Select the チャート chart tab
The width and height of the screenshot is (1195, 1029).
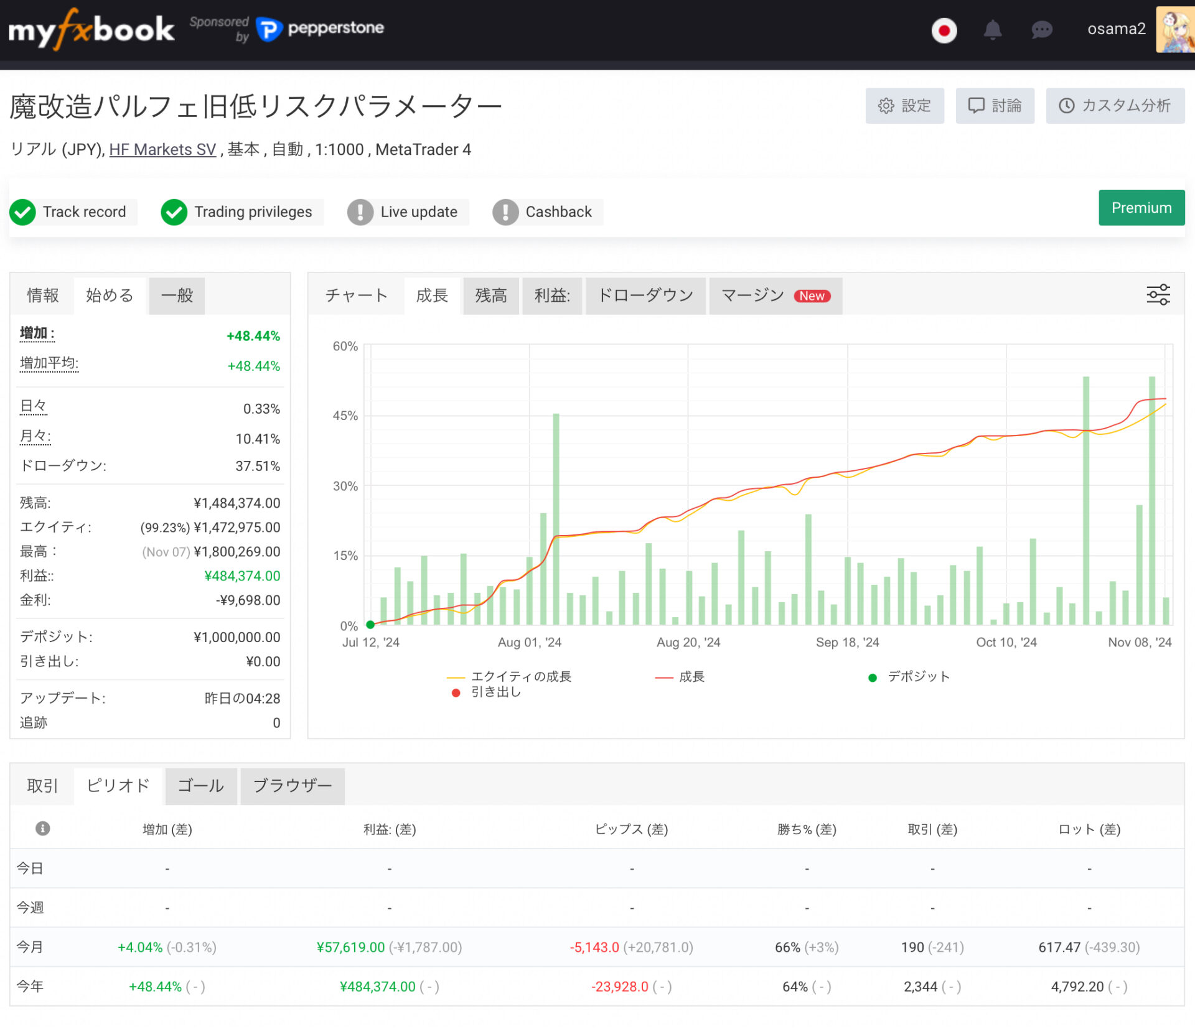click(x=357, y=296)
